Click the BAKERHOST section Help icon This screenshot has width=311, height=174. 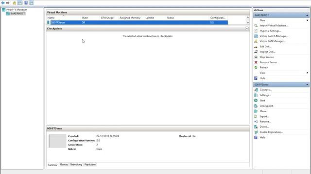[256, 78]
